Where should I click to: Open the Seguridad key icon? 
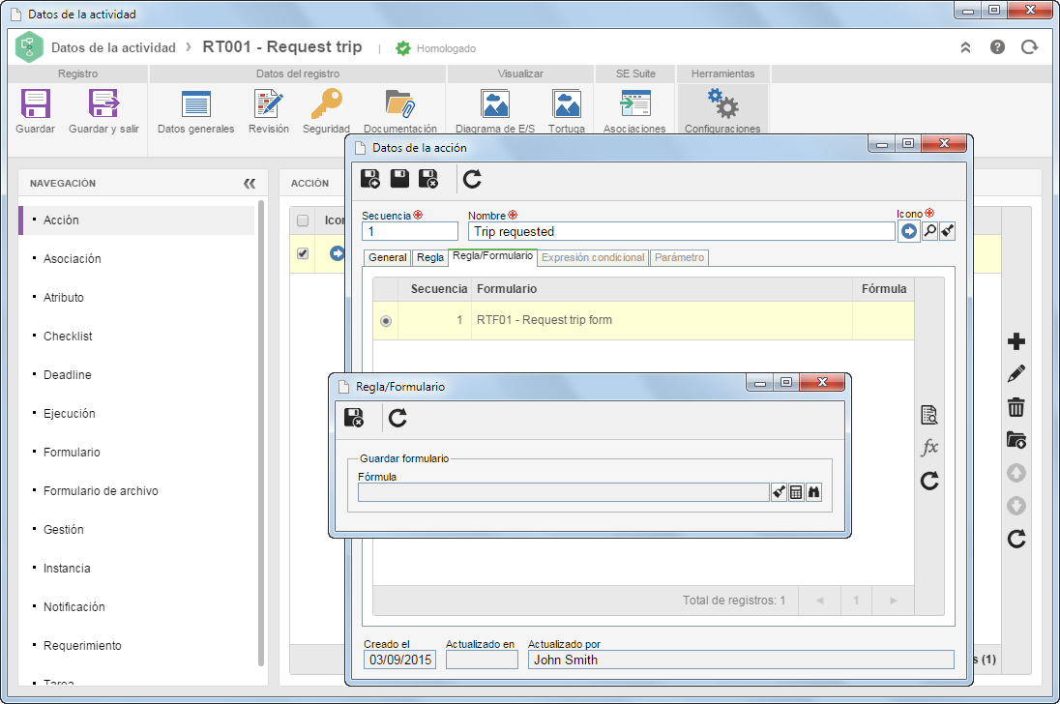[327, 104]
